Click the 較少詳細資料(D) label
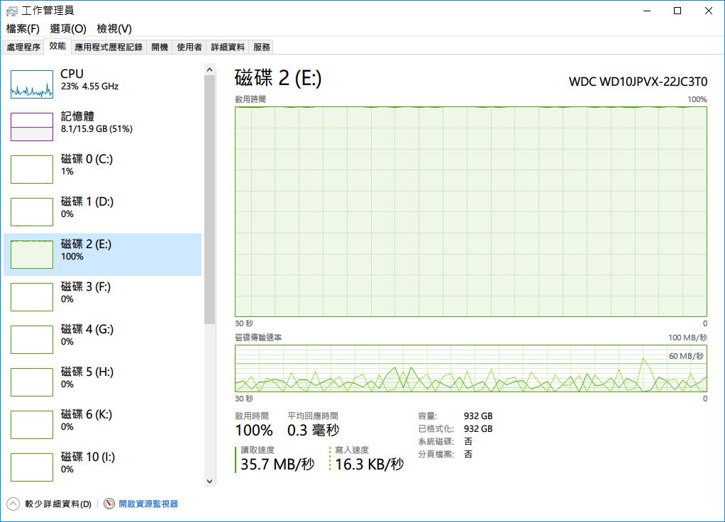 click(x=58, y=504)
